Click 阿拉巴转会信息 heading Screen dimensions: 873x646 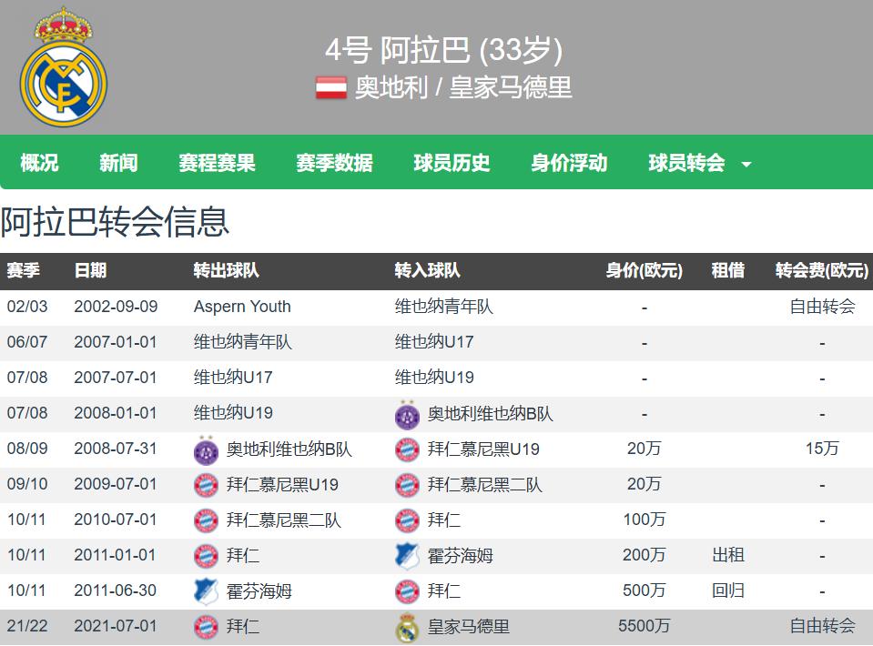pyautogui.click(x=115, y=221)
